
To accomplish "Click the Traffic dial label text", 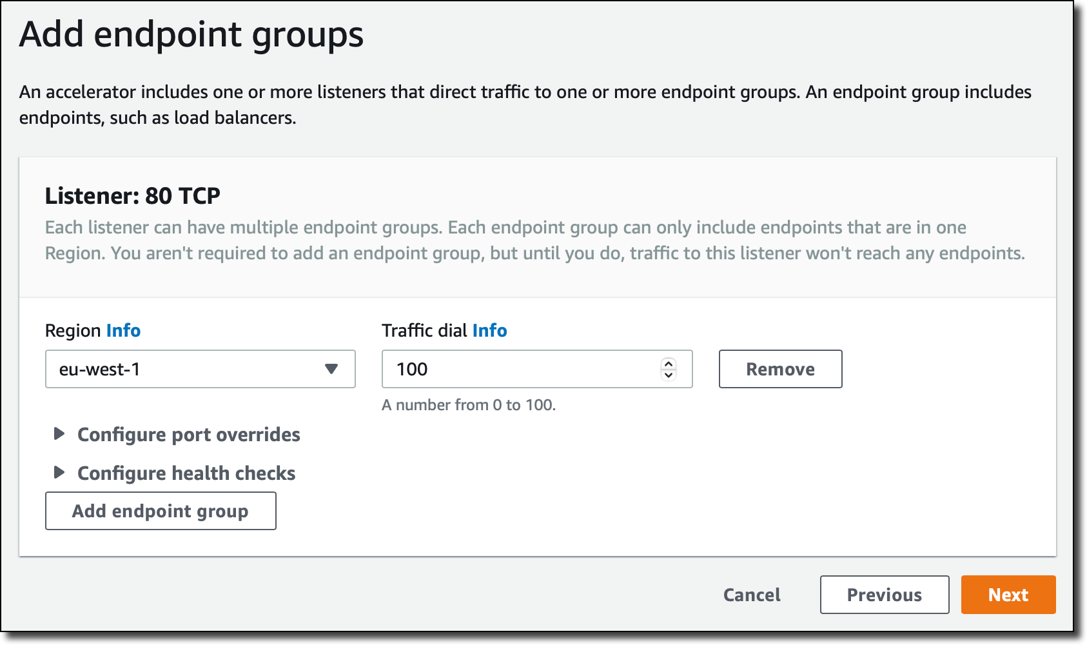I will pyautogui.click(x=424, y=330).
